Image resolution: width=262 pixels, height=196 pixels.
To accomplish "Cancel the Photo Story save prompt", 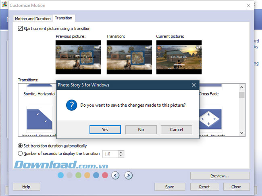I will click(x=177, y=130).
